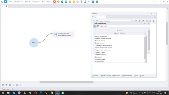169x95 pixels.
Task: Click the gray stop circle icon
Action: point(70,2)
